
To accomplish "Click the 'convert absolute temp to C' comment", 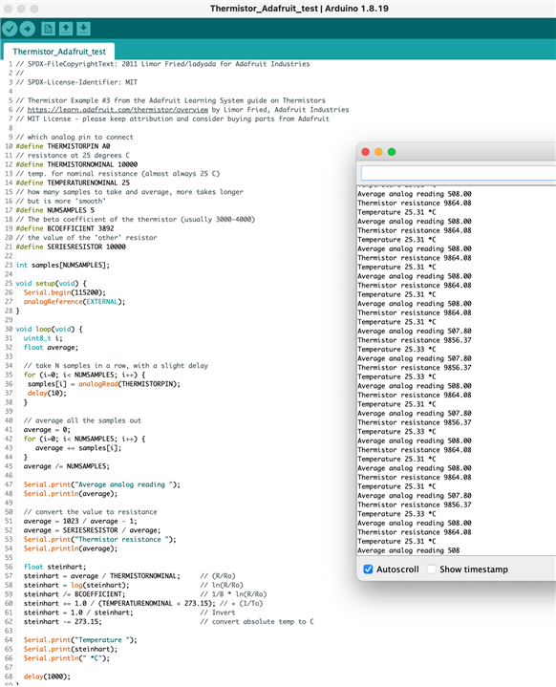I will pos(257,622).
